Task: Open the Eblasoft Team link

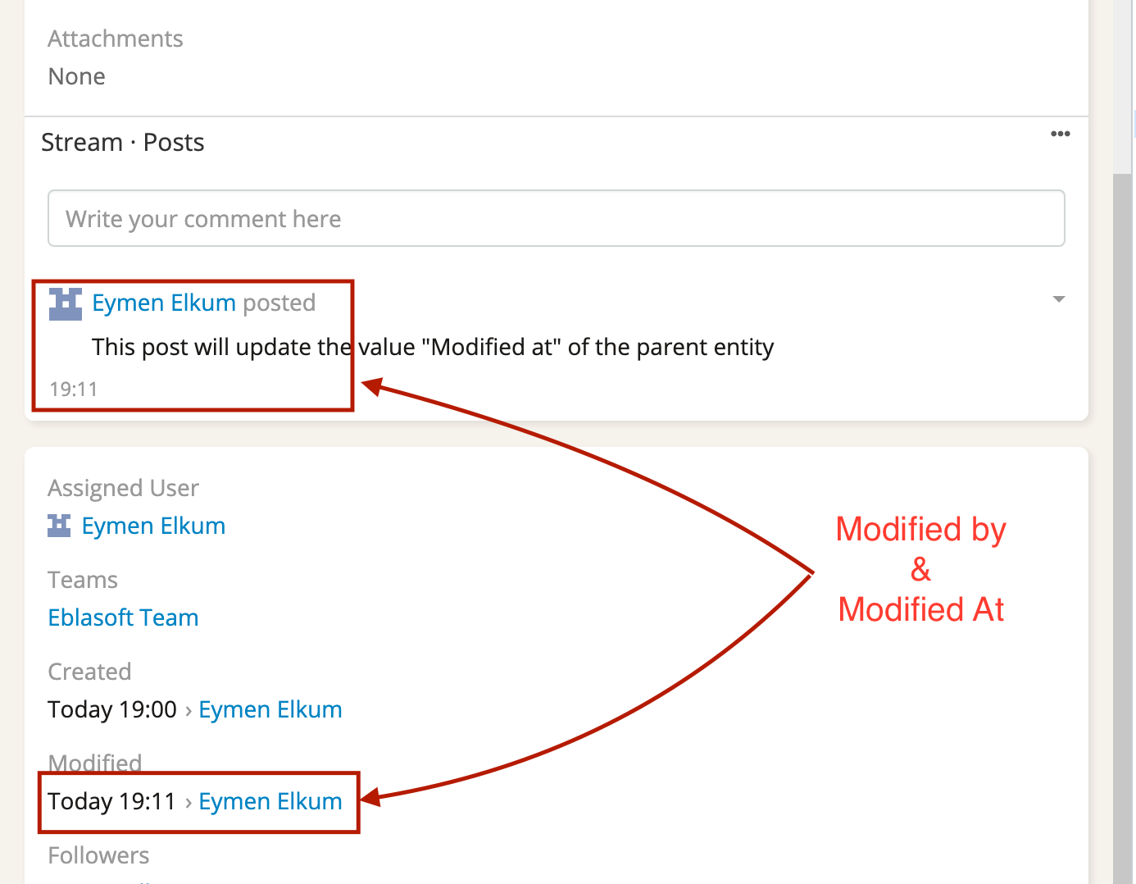Action: (x=123, y=617)
